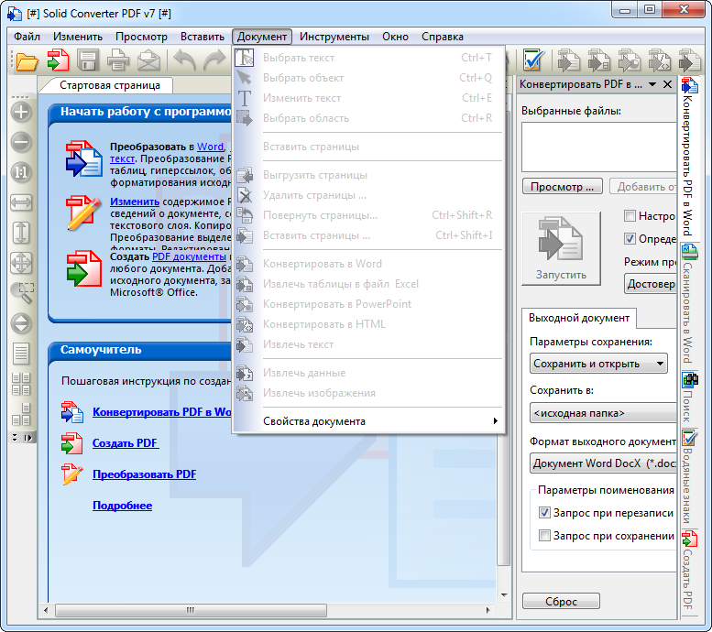Select the facing pages with cover layout icon
The width and height of the screenshot is (712, 632).
click(x=21, y=414)
